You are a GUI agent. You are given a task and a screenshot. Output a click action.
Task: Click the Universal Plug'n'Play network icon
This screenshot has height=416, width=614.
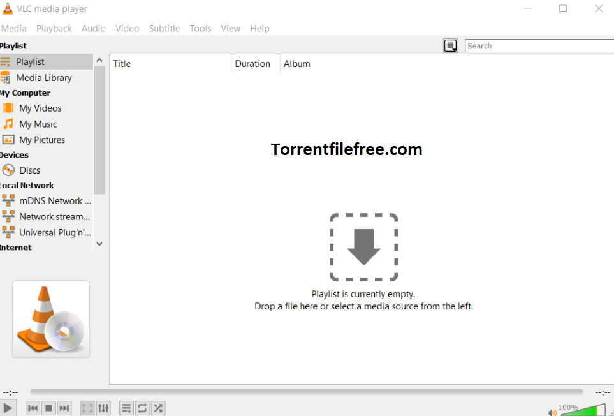(8, 232)
